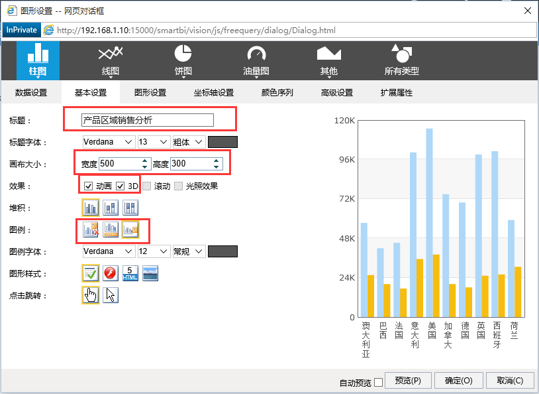Open 标题字体 粗体 style dropdown

pyautogui.click(x=189, y=142)
